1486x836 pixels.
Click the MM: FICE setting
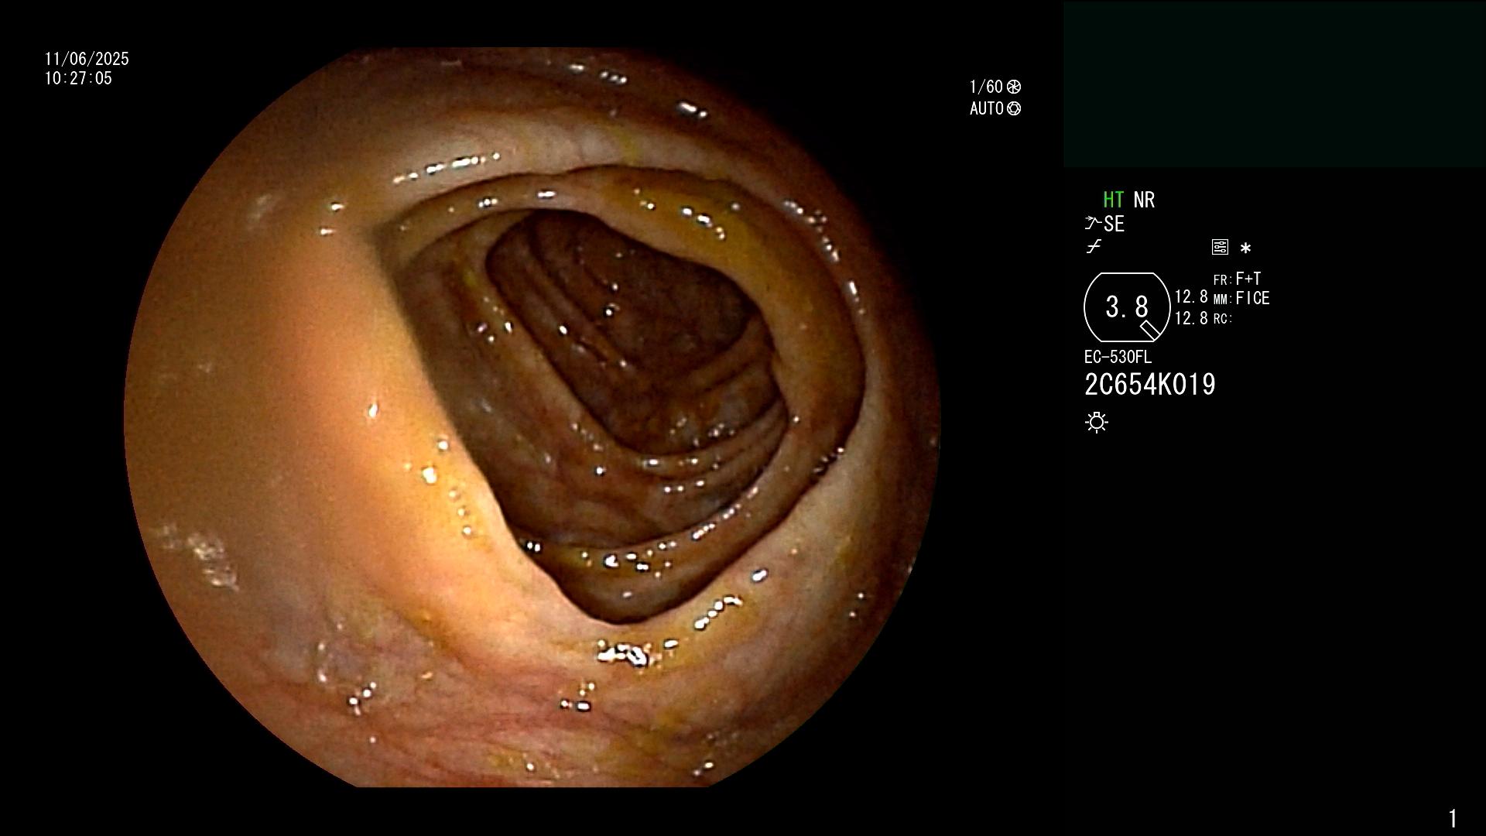pyautogui.click(x=1241, y=298)
